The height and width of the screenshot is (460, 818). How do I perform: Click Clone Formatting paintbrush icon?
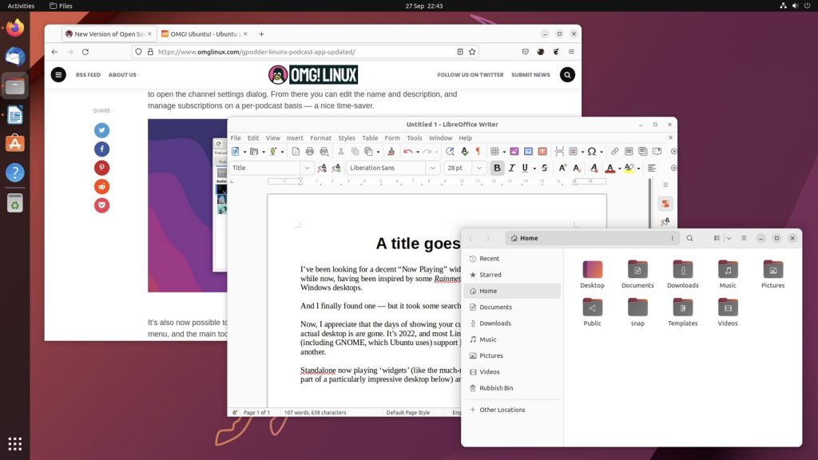(391, 152)
